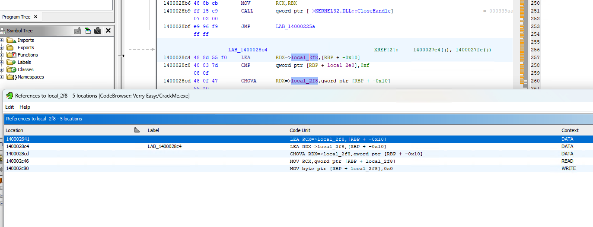Select the Labels folder in Symbol Tree
The width and height of the screenshot is (593, 227).
[x=24, y=63]
